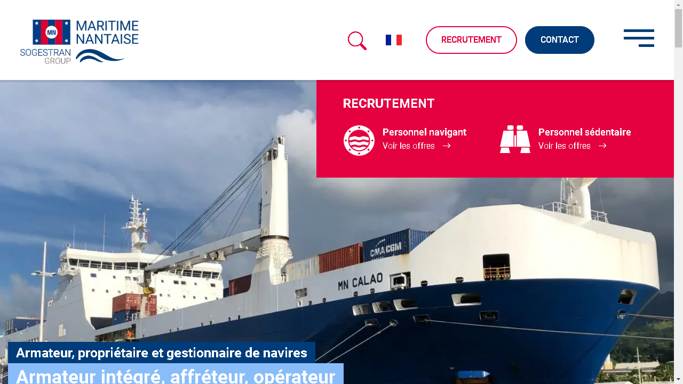Click the porthole icon for Personnel navigant
The image size is (683, 384).
point(359,140)
